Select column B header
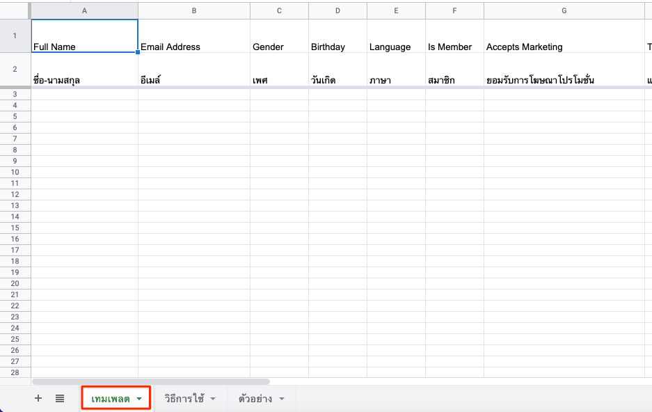652x412 pixels. (x=194, y=11)
